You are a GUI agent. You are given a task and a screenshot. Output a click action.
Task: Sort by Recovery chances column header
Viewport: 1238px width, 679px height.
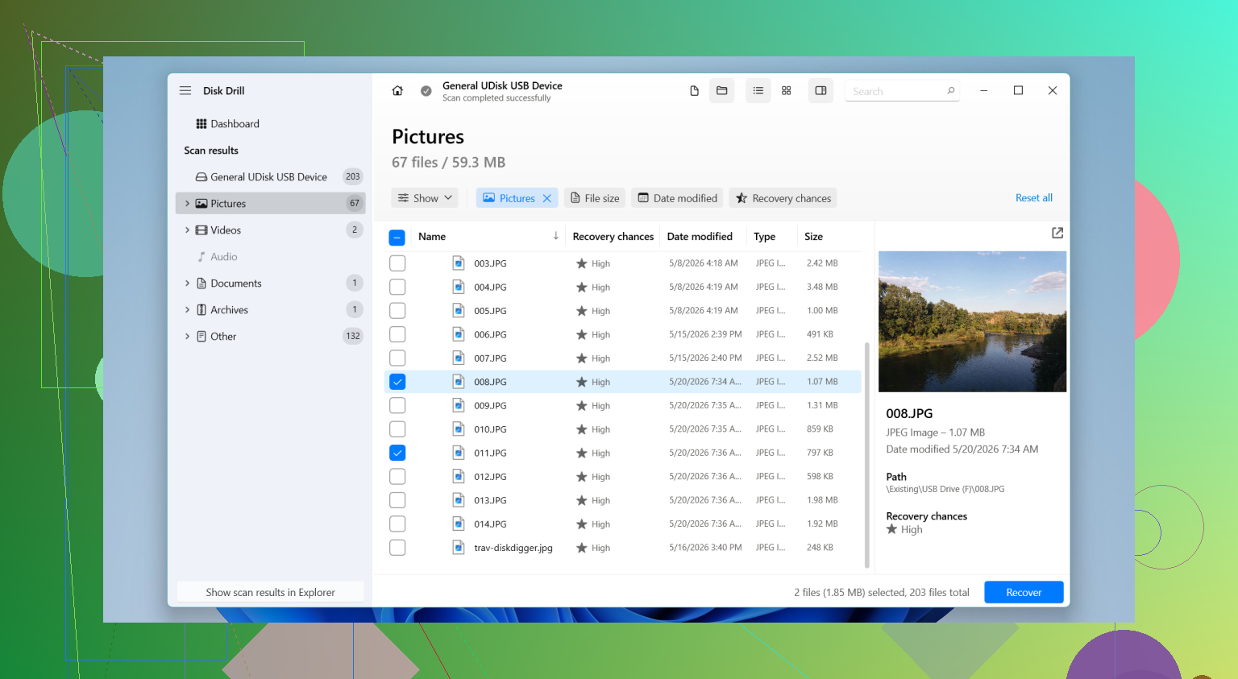(x=613, y=237)
